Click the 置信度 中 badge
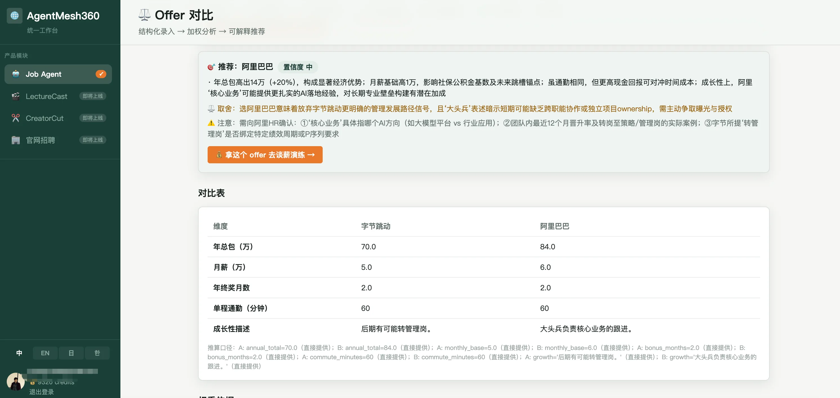Image resolution: width=840 pixels, height=398 pixels. [x=298, y=67]
